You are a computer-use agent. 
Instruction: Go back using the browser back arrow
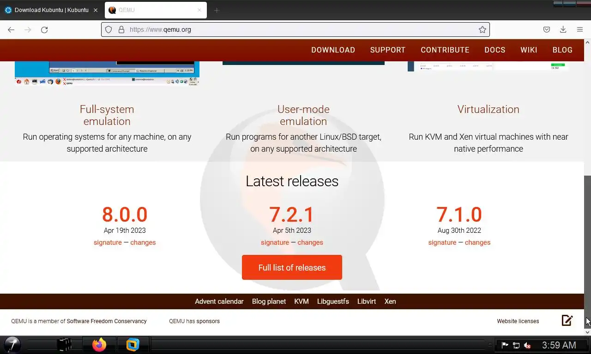(x=11, y=29)
